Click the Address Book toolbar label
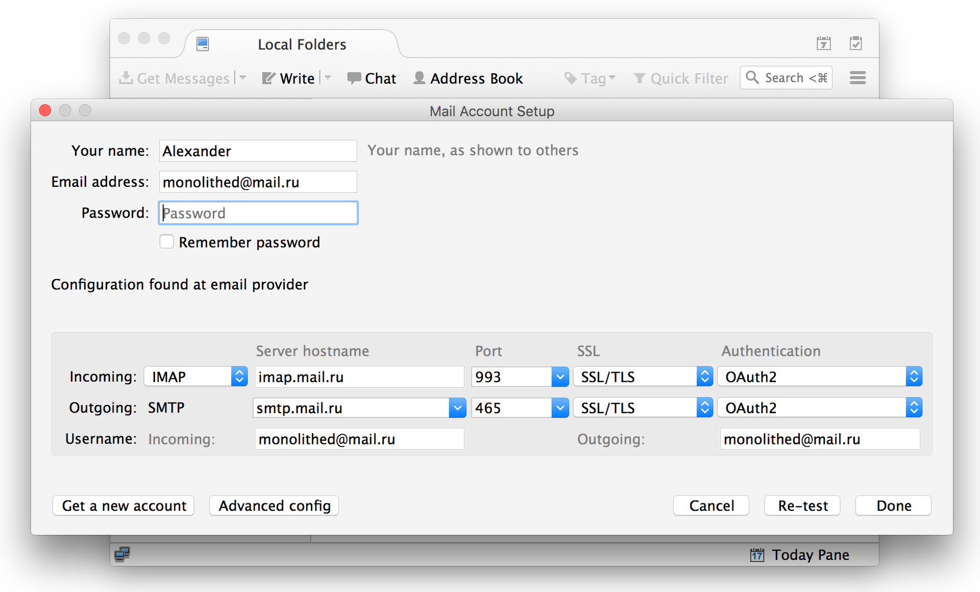Screen dimensions: 980x592 coord(477,78)
